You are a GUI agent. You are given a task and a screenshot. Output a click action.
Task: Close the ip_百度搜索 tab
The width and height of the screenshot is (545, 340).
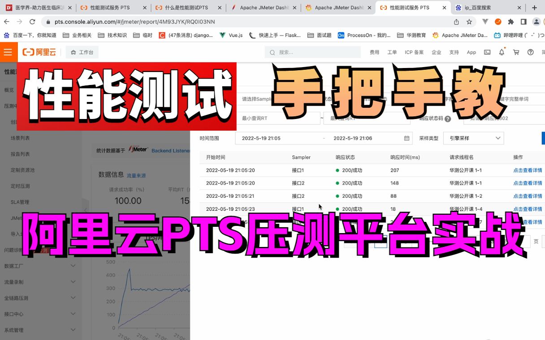point(519,8)
